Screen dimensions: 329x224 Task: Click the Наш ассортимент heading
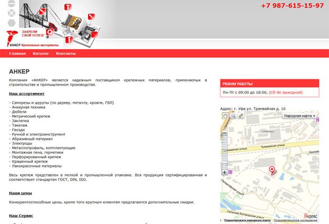(27, 93)
